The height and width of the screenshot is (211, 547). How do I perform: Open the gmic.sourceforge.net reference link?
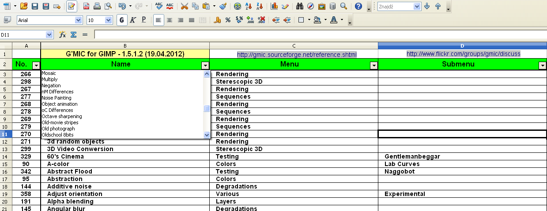coord(297,55)
